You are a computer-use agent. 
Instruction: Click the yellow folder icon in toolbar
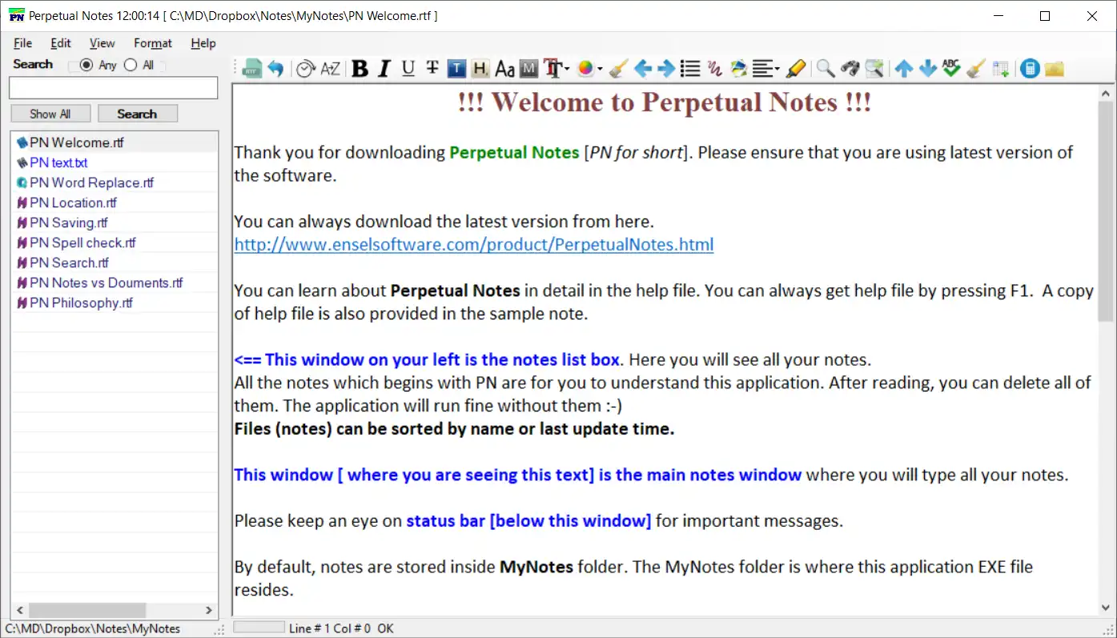click(1054, 69)
